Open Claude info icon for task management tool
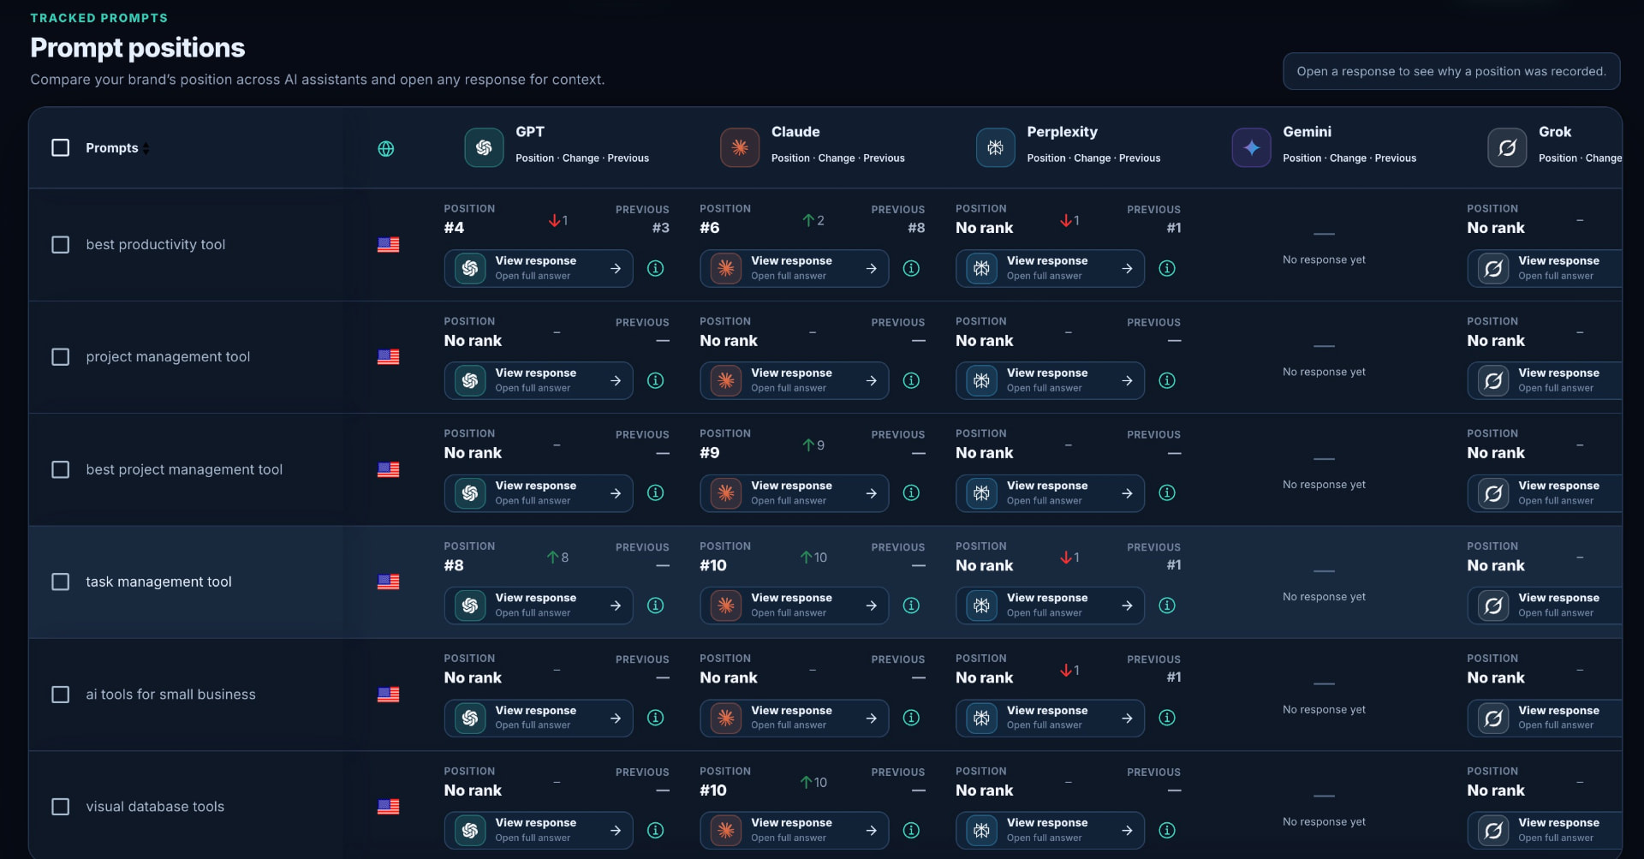Image resolution: width=1644 pixels, height=859 pixels. click(912, 605)
